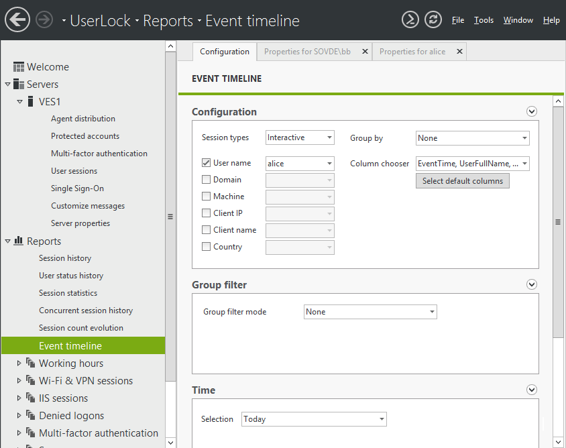Expand the Wi-Fi & VPN sessions node
This screenshot has width=566, height=448.
[19, 380]
